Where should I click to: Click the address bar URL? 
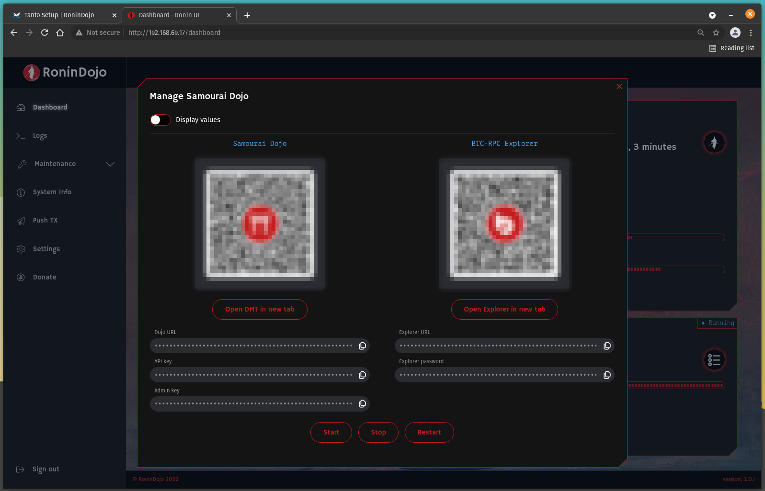174,33
